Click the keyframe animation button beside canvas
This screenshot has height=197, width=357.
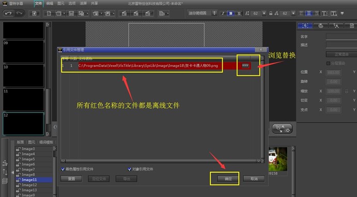pos(282,129)
